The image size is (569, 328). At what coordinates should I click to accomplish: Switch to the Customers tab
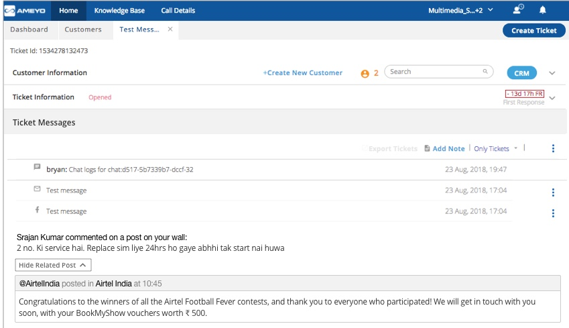pyautogui.click(x=83, y=30)
